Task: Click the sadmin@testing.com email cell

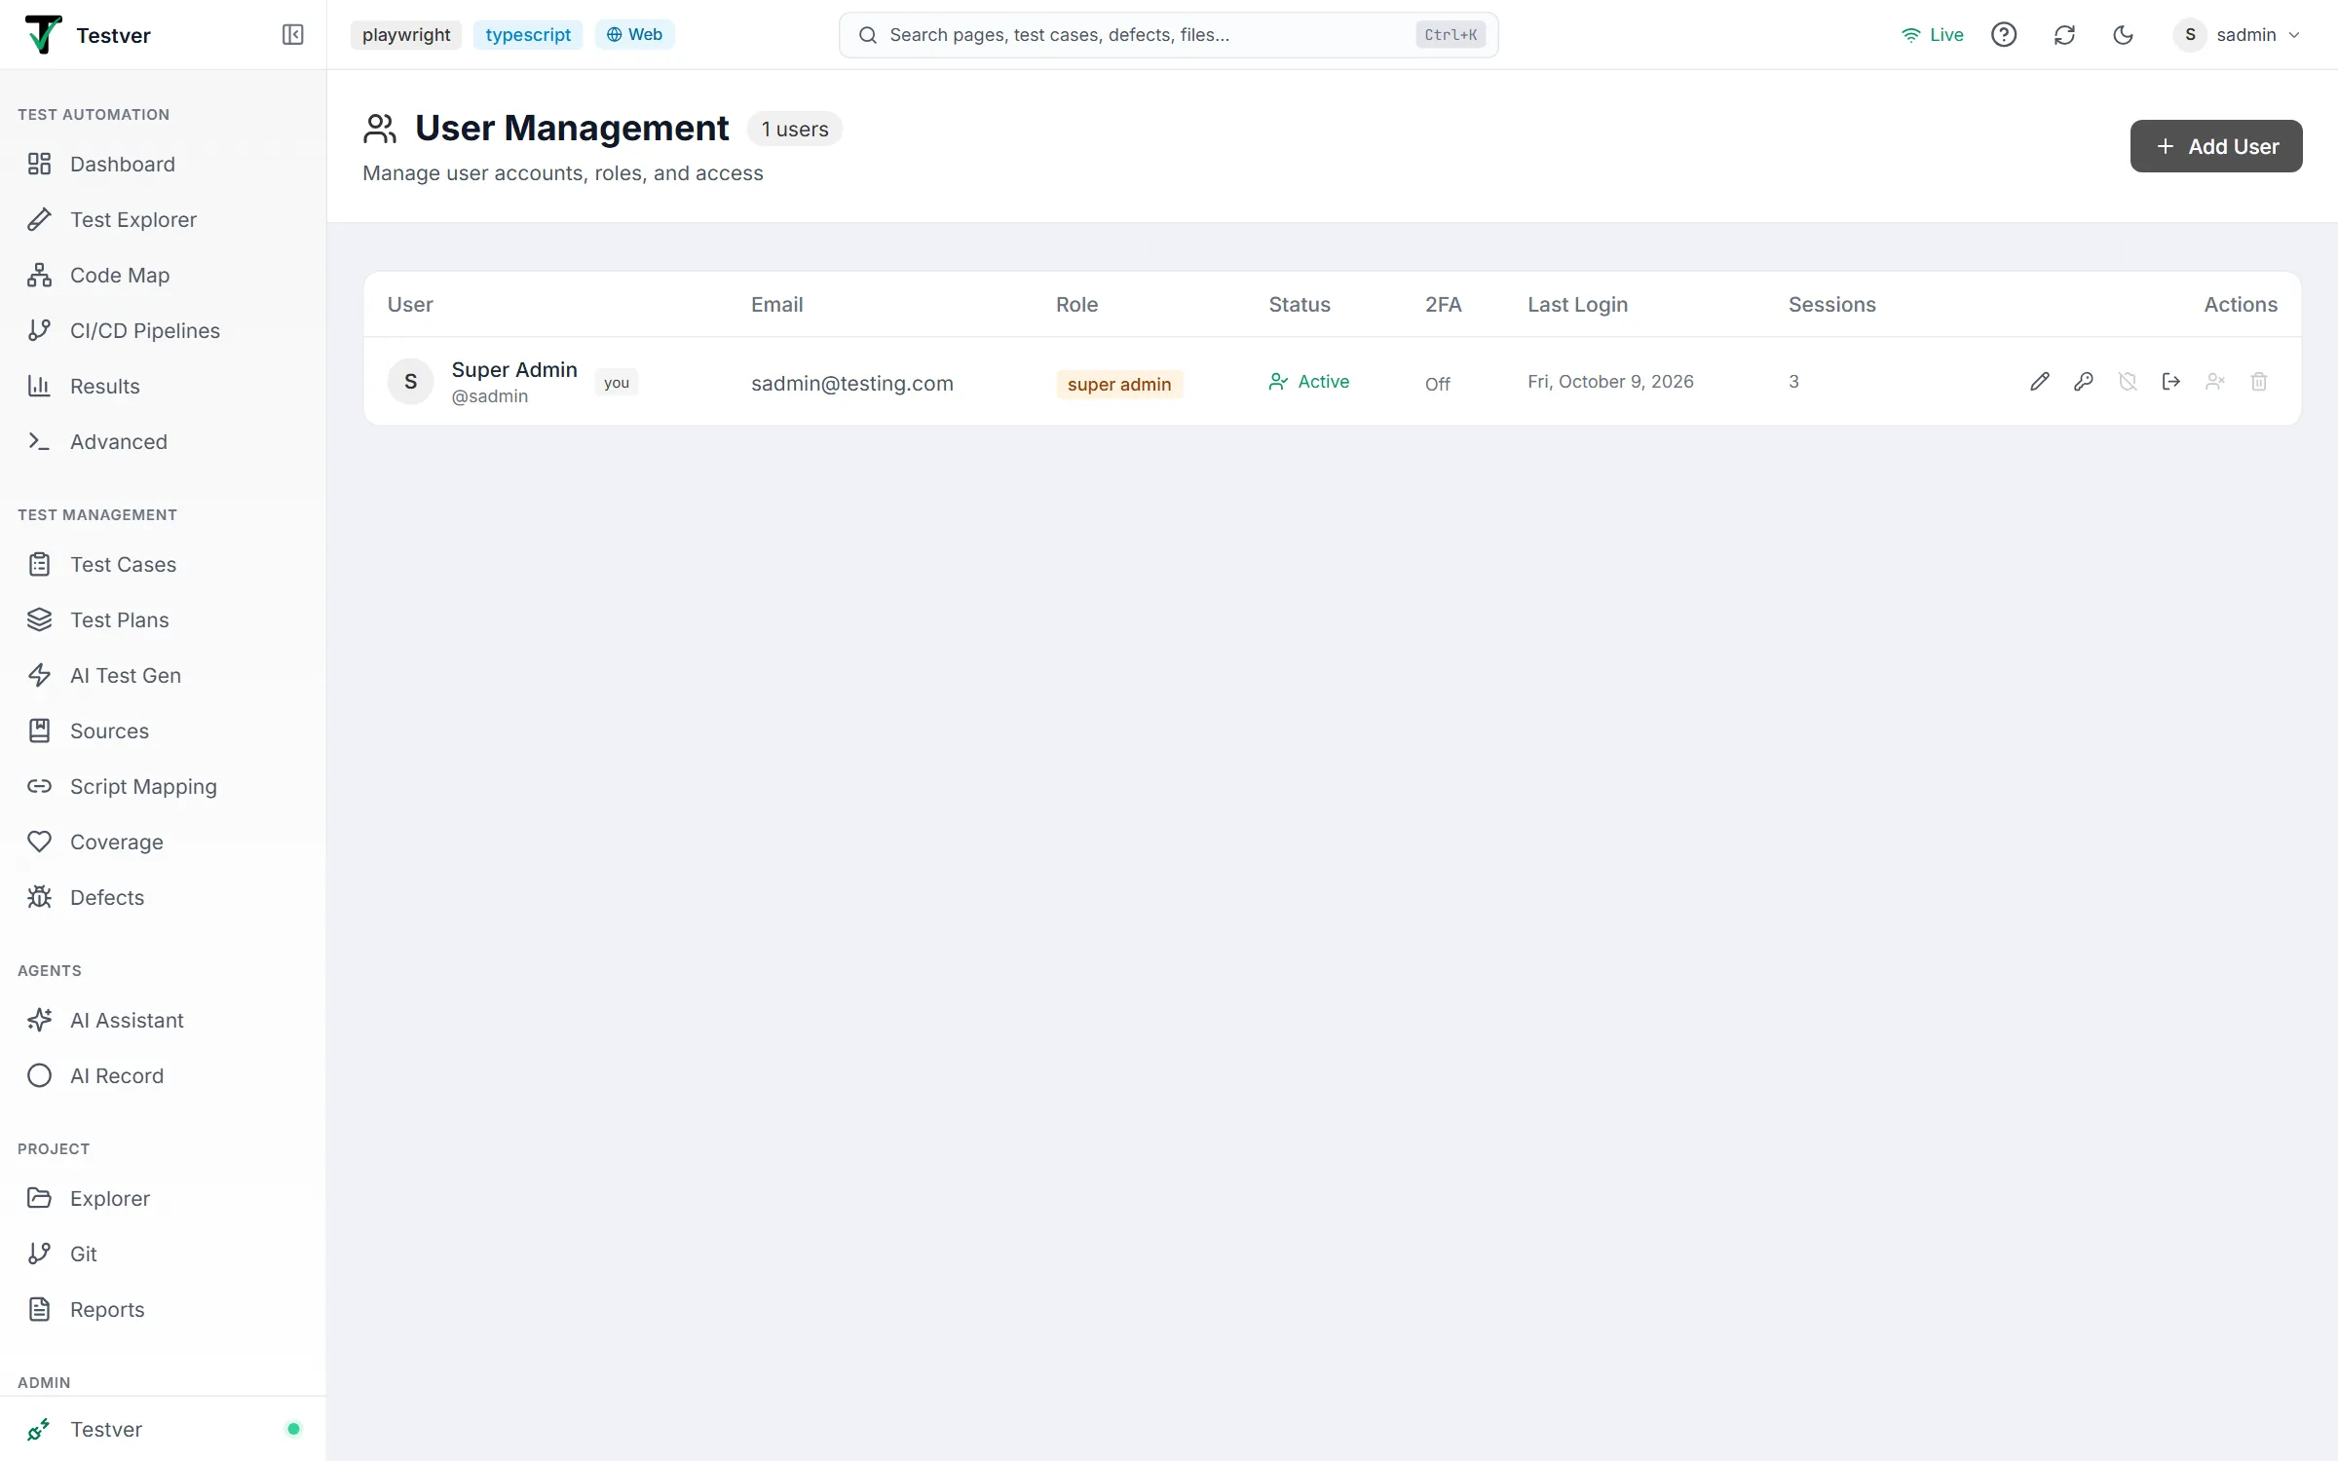Action: [851, 384]
